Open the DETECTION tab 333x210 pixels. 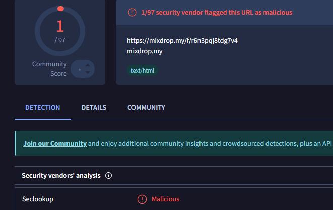(43, 108)
